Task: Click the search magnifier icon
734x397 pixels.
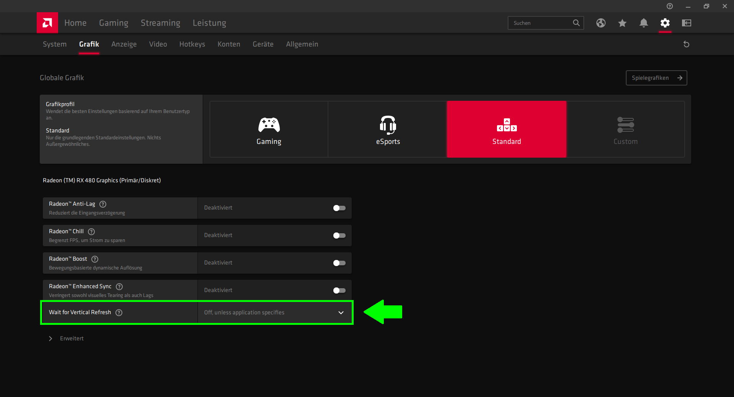Action: [576, 23]
